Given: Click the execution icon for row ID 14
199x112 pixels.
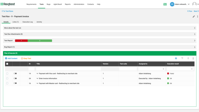Looking at the screenshot, I should click(x=15, y=73).
